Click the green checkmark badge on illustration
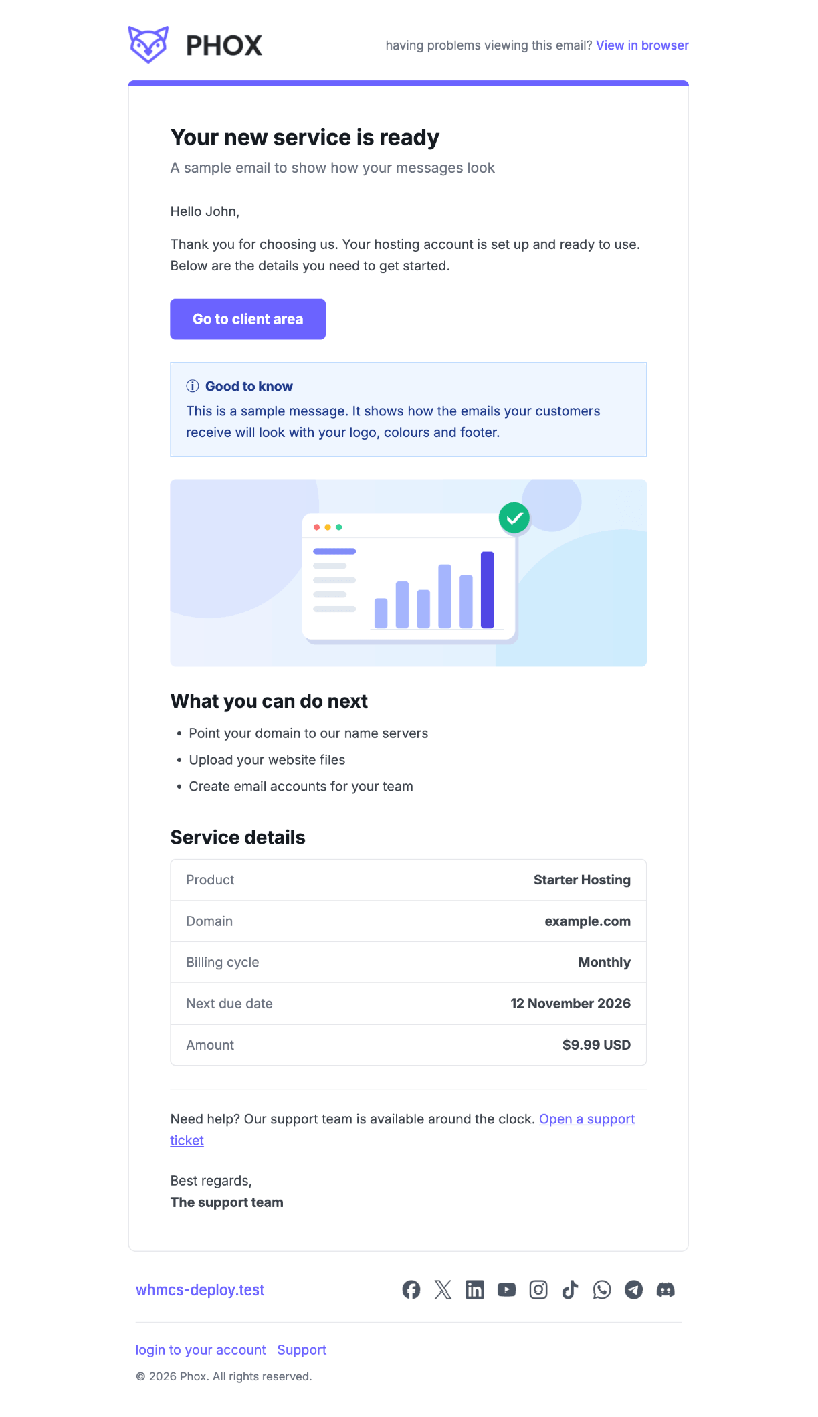The image size is (818, 1417). click(x=514, y=518)
